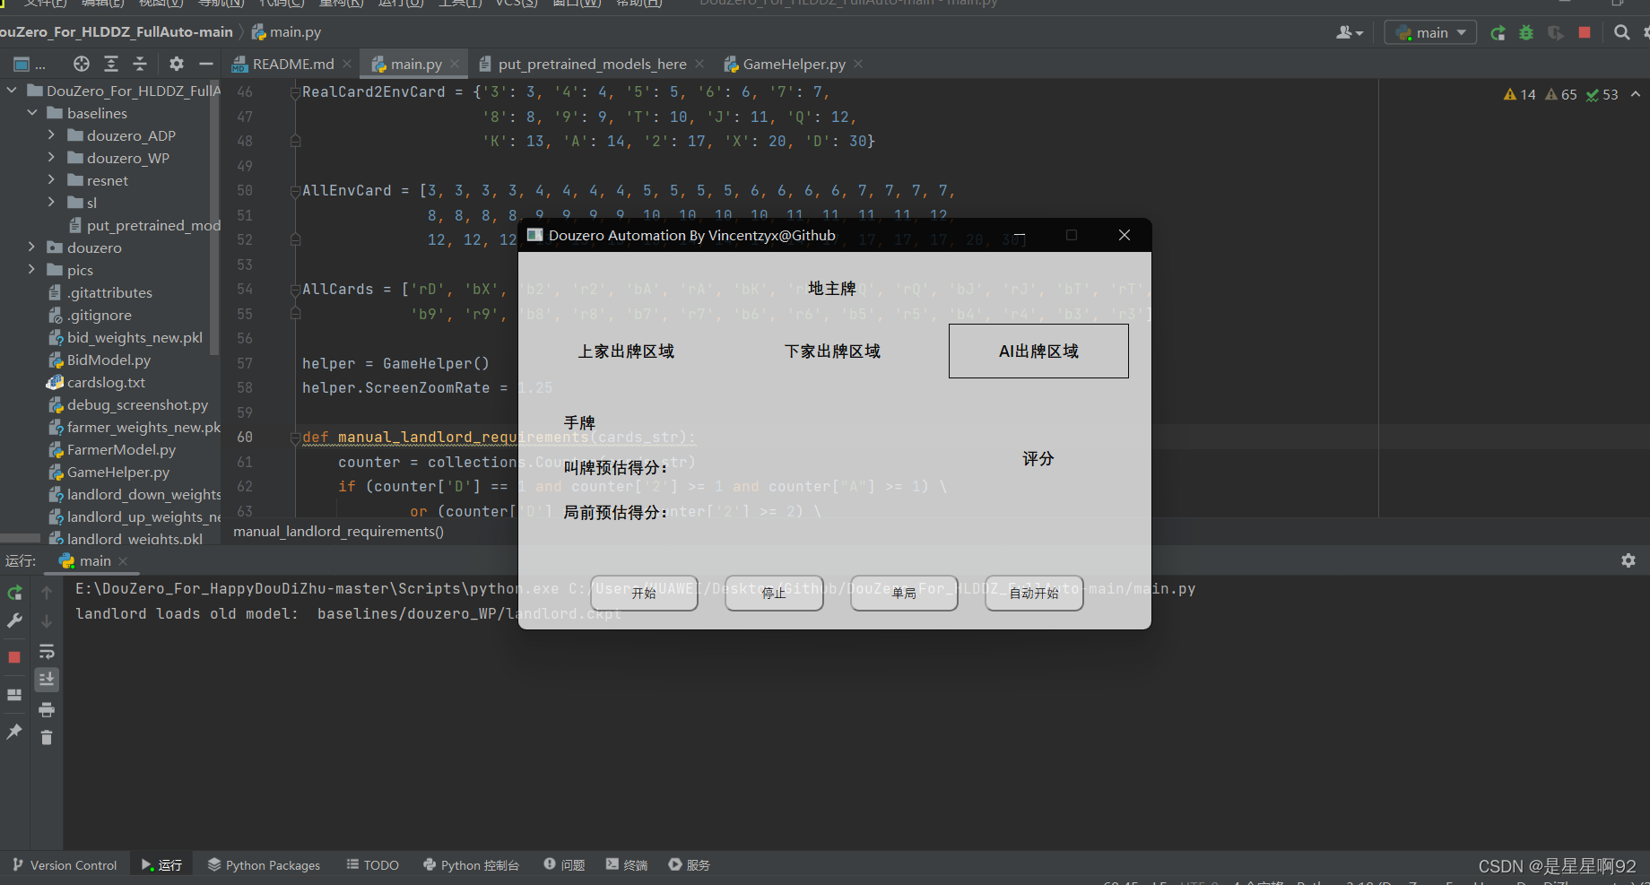Open the 终端 tool window

(x=626, y=865)
